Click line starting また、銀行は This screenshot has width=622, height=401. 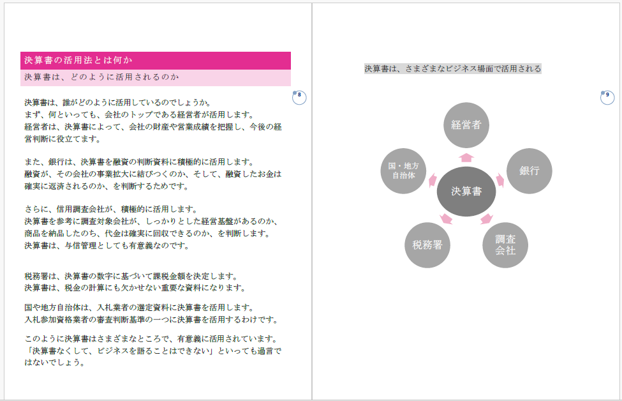point(139,162)
